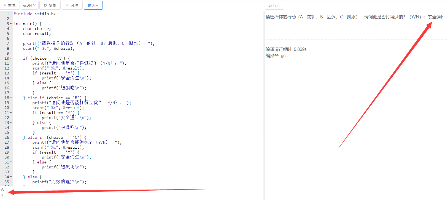This screenshot has height=200, width=448.
Task: Click the 被虎吃 printf line
Action: [x=64, y=127]
